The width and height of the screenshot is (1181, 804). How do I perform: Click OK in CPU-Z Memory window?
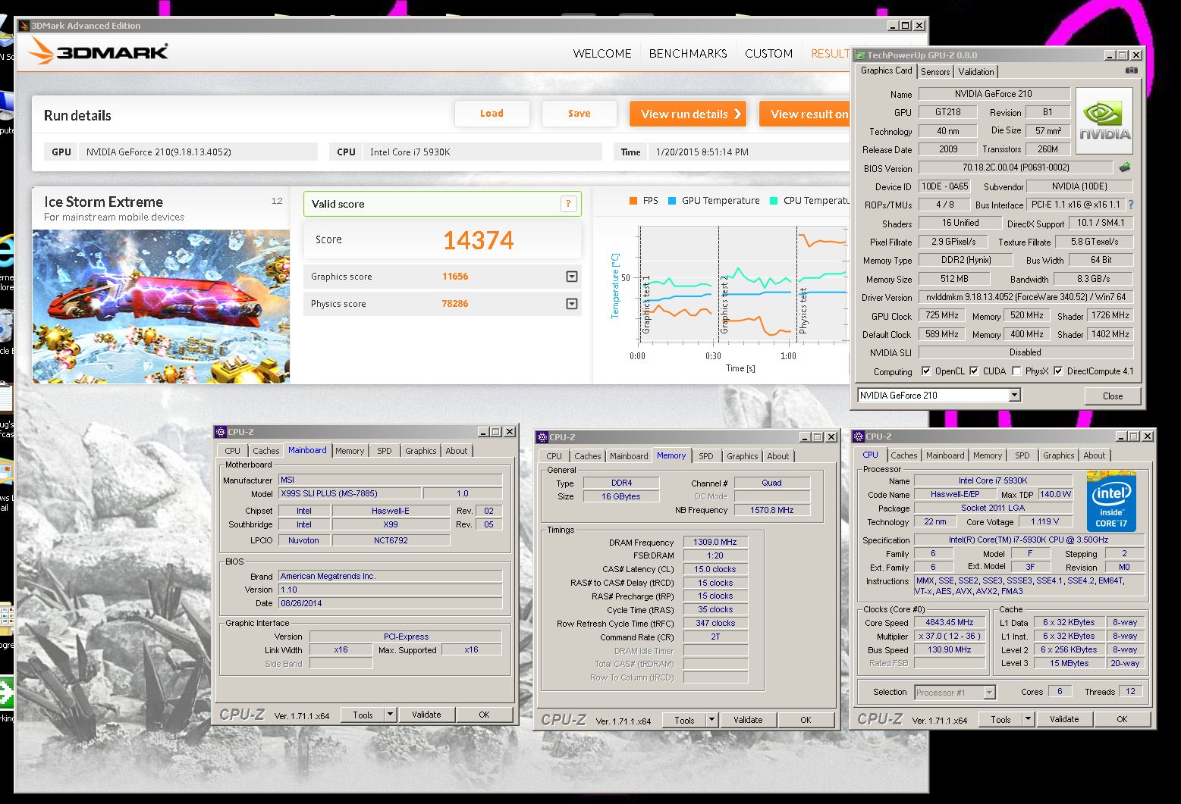tap(806, 720)
